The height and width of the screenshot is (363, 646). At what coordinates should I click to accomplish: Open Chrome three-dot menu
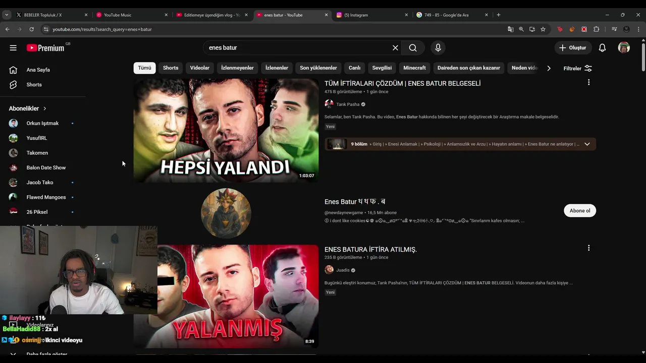click(638, 29)
